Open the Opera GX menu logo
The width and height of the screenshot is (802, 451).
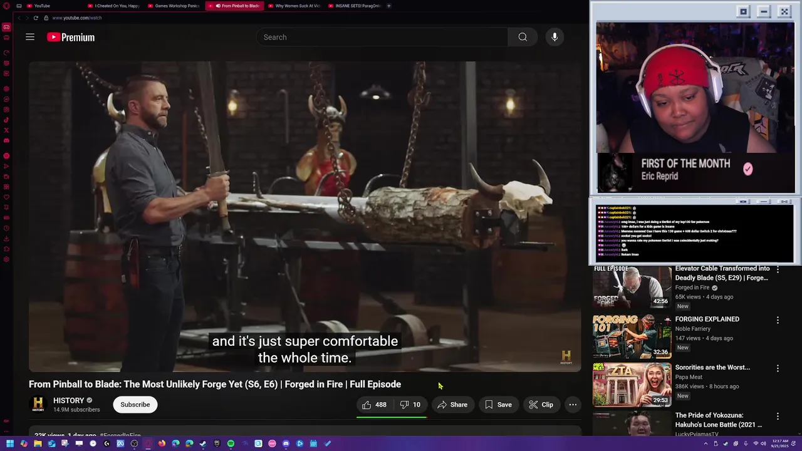pyautogui.click(x=6, y=6)
